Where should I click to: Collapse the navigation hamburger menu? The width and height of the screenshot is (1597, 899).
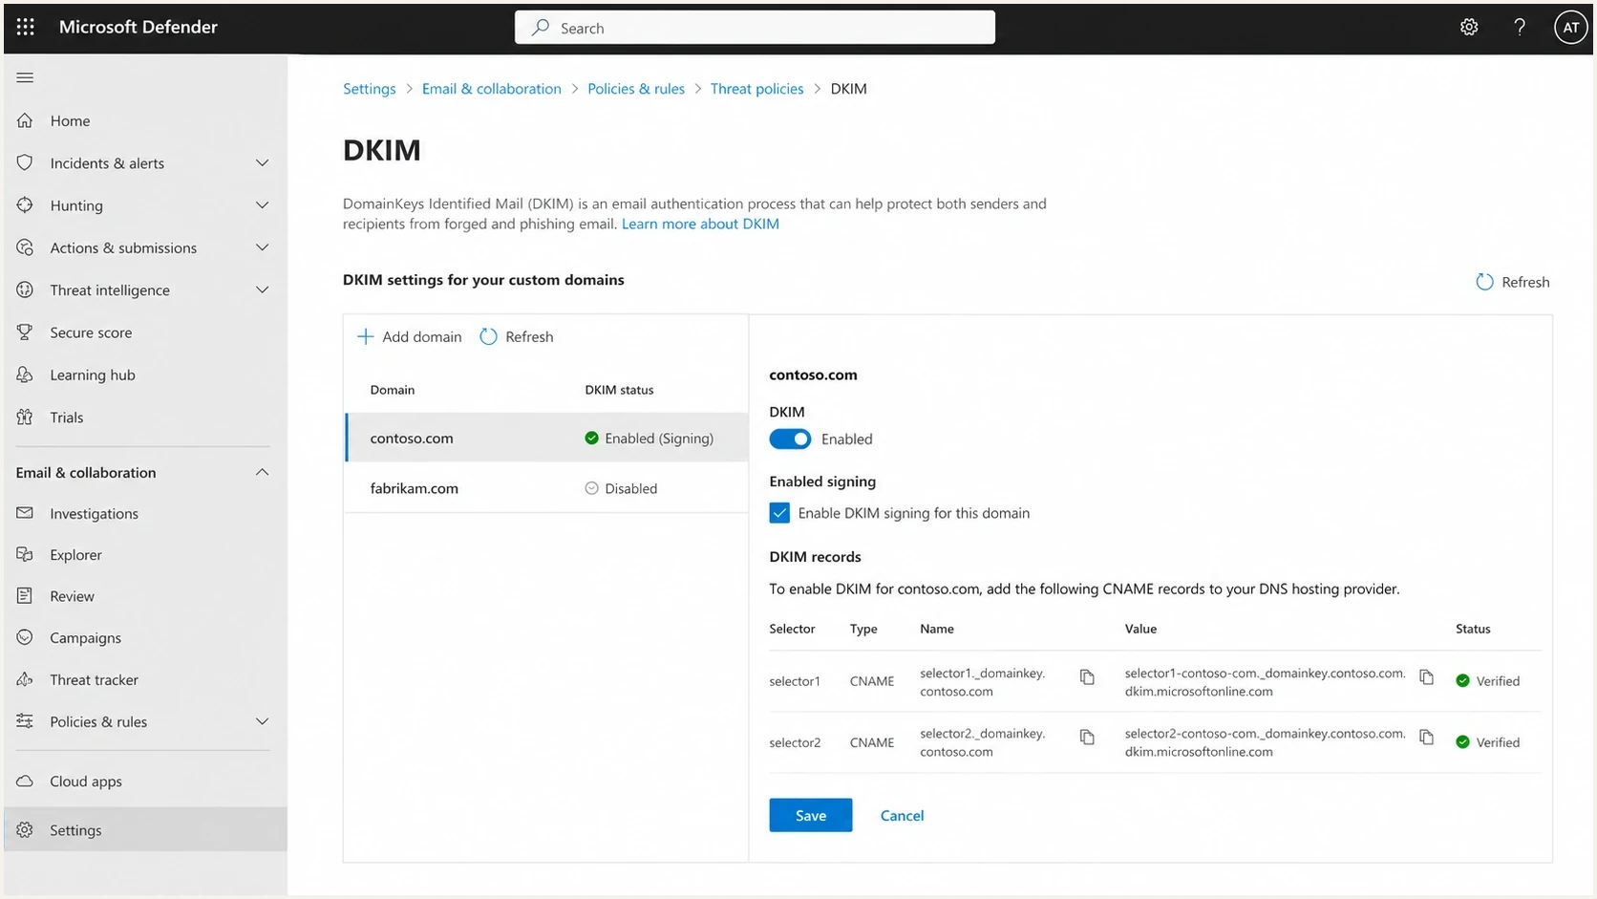pyautogui.click(x=25, y=77)
